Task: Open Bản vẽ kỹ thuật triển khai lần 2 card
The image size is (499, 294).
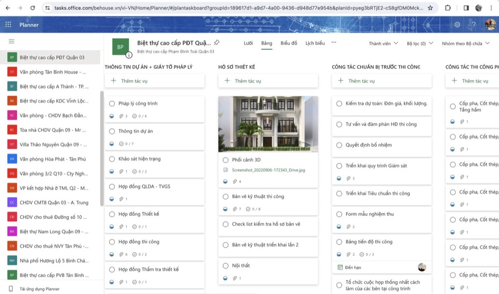Action: [268, 247]
